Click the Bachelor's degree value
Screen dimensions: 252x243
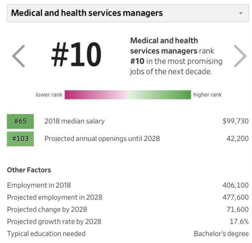pos(221,234)
